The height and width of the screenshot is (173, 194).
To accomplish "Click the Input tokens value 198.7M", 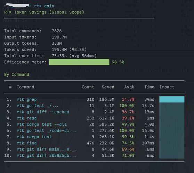I will click(x=59, y=37).
